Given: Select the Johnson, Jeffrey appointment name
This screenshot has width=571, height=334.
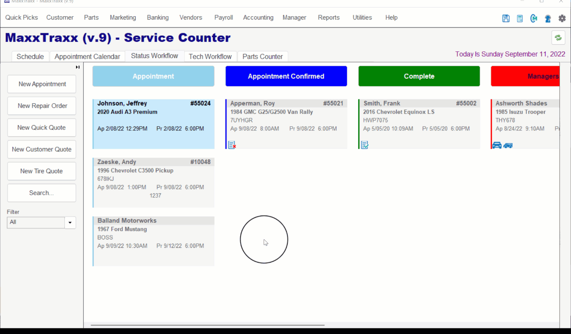Looking at the screenshot, I should 122,103.
